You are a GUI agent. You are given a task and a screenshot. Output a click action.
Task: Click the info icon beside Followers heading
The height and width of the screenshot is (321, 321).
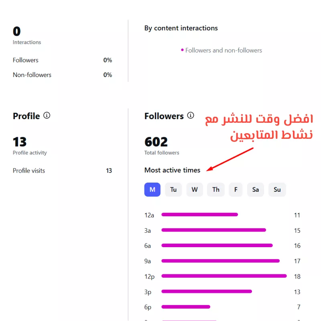pos(191,116)
